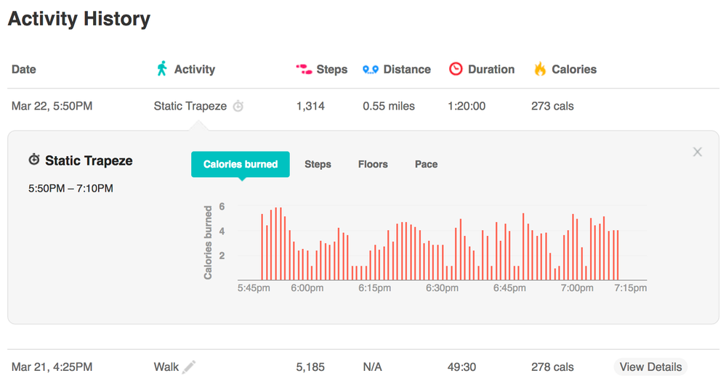726x384 pixels.
Task: Click the pencil edit icon next to Walk
Action: 189,367
